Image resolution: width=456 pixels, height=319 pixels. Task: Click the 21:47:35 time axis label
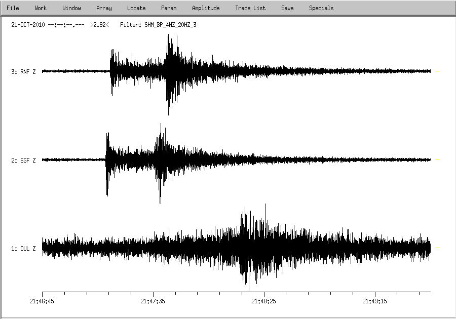tap(153, 301)
